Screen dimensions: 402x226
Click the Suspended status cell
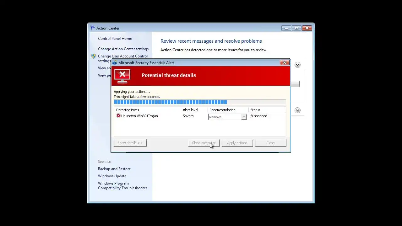pos(259,116)
